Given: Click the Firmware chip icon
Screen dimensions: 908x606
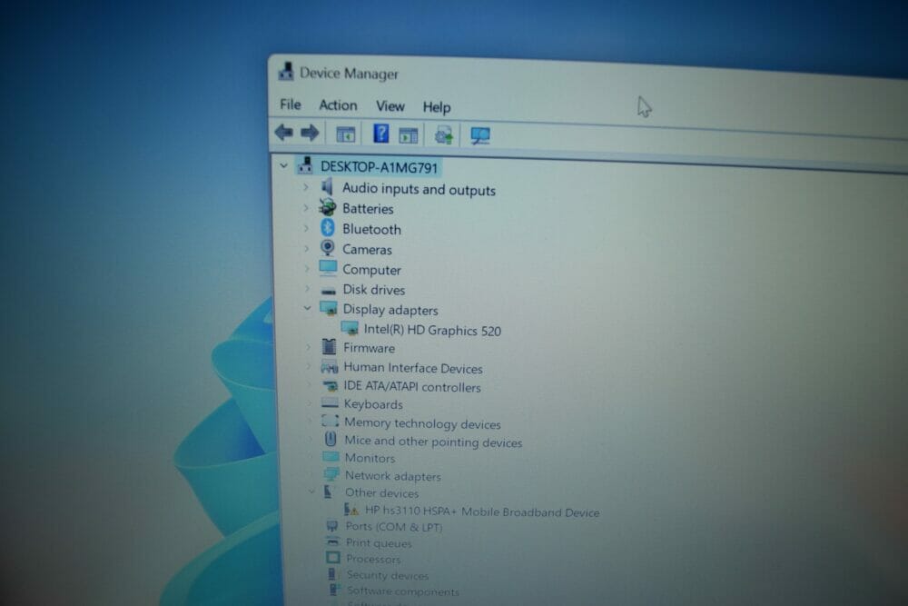Looking at the screenshot, I should click(329, 347).
